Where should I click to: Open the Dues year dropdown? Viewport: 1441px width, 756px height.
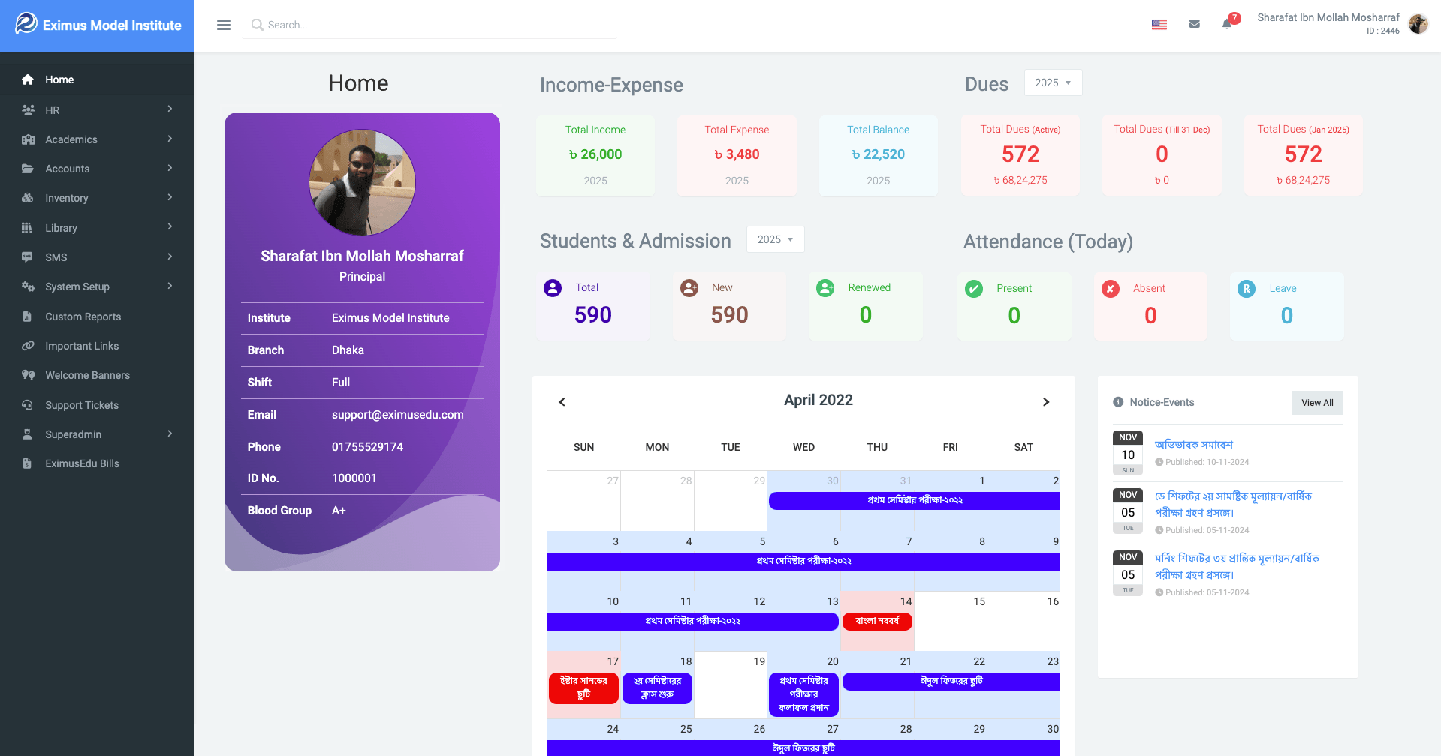[1052, 82]
